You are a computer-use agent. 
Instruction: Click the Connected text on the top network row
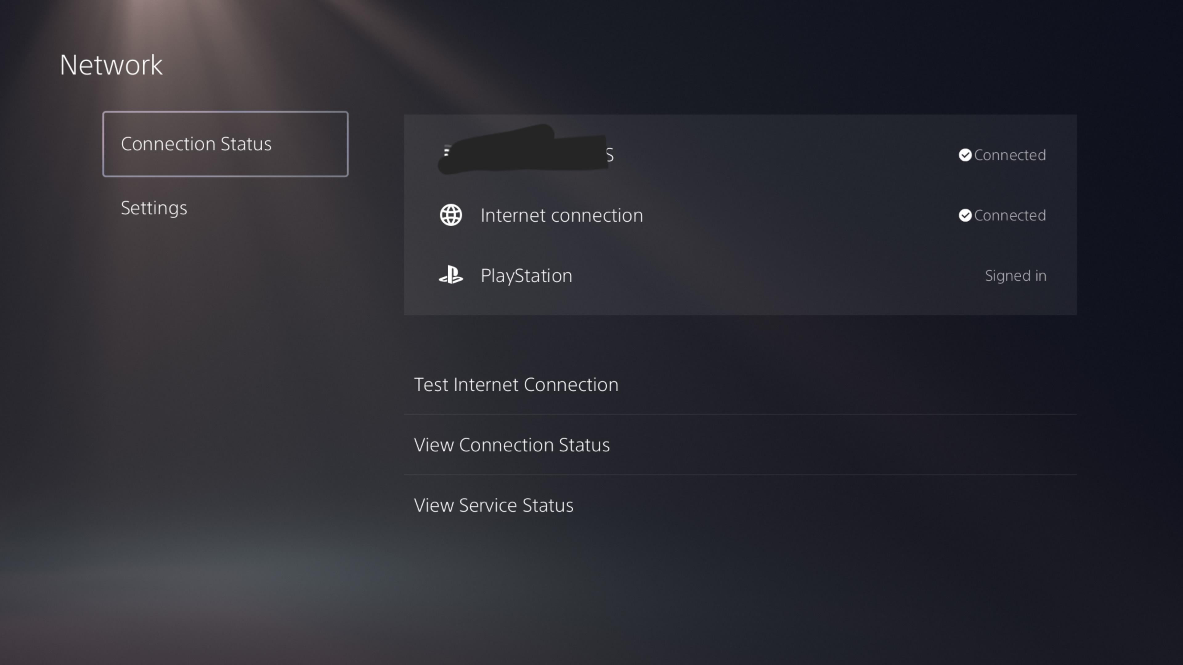point(1010,155)
